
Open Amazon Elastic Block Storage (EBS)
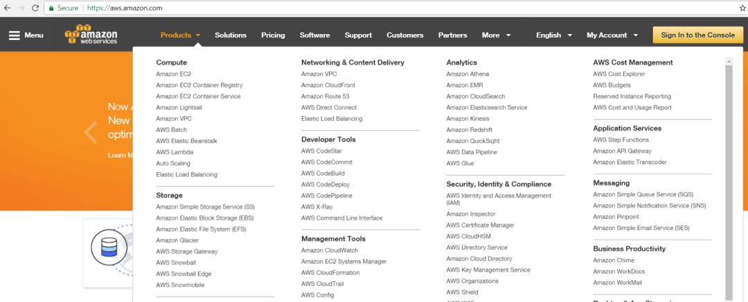tap(204, 218)
